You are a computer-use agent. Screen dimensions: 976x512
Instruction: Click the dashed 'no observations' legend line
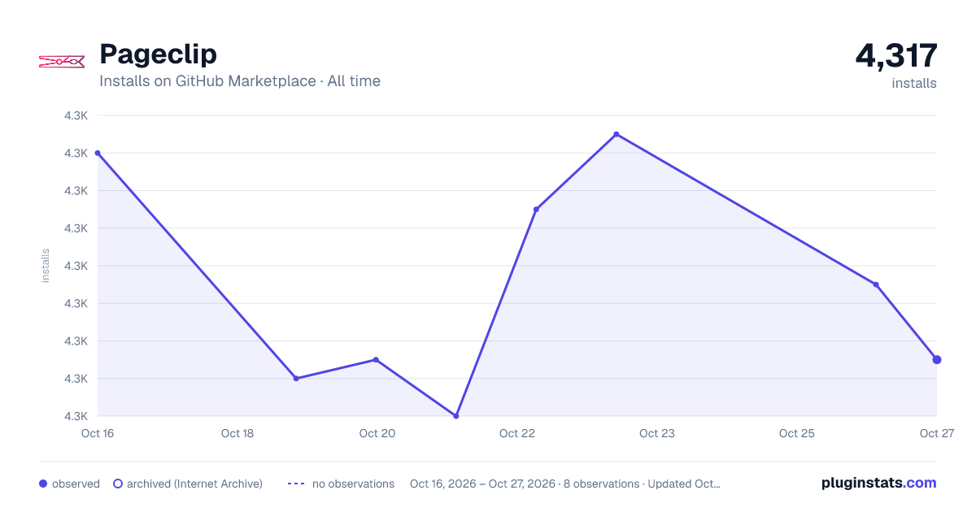[296, 484]
